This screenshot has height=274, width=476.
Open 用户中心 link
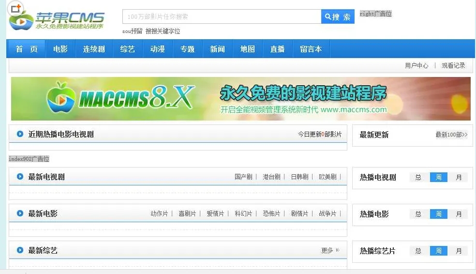click(416, 65)
